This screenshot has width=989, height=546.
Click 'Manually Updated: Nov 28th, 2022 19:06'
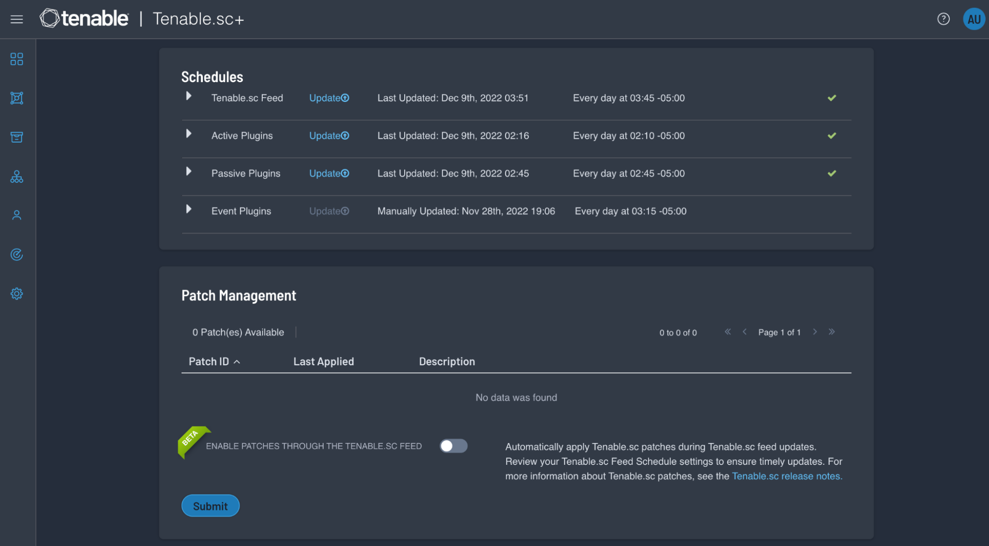[x=466, y=211]
